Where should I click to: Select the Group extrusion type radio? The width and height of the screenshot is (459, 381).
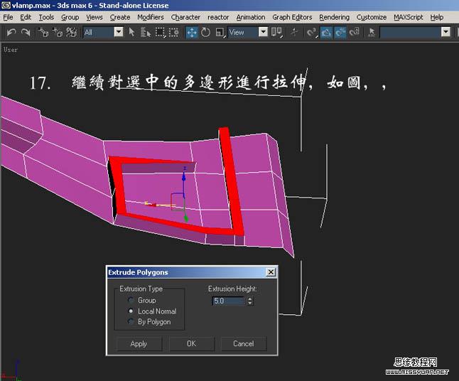click(x=131, y=300)
